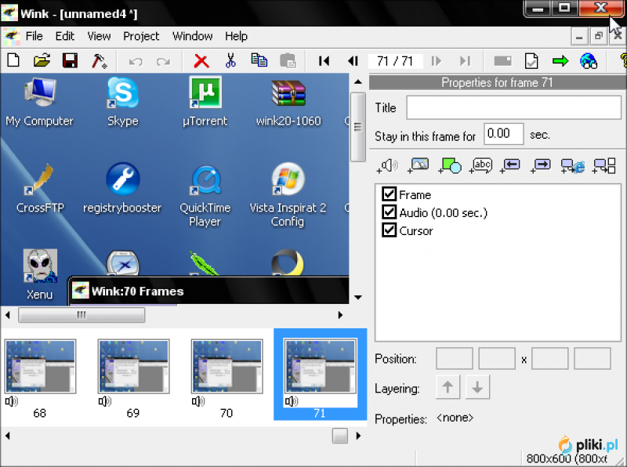Viewport: 627px width, 467px height.
Task: View rendered output in browser icon
Action: (x=589, y=61)
